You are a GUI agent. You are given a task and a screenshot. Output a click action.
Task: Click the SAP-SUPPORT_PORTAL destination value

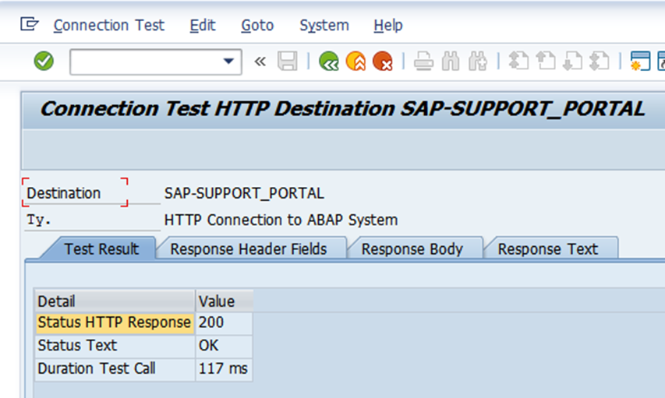tap(244, 193)
